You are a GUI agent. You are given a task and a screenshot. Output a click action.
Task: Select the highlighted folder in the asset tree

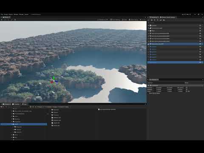[x=24, y=124]
